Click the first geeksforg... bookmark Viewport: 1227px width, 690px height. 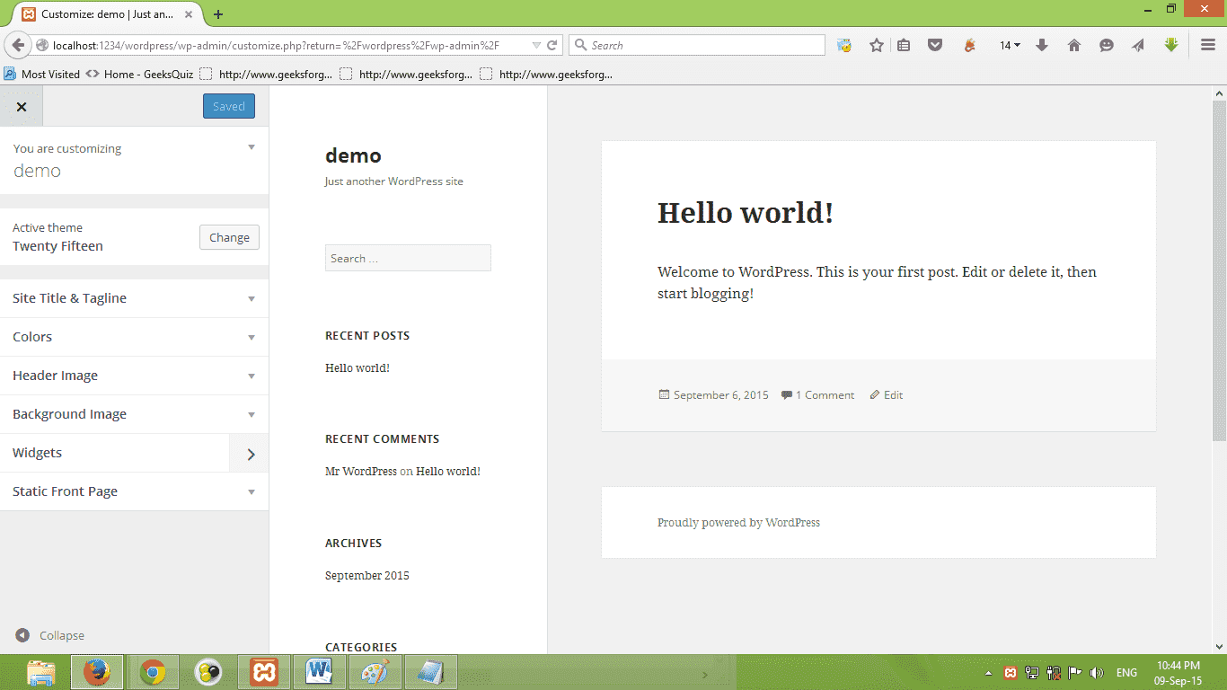pyautogui.click(x=267, y=75)
